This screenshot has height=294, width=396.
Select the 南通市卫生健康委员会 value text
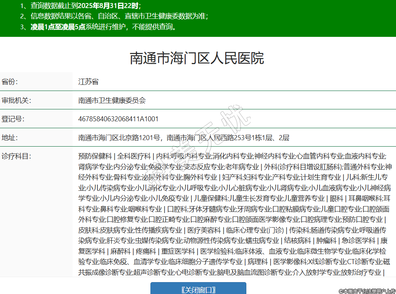pos(112,101)
